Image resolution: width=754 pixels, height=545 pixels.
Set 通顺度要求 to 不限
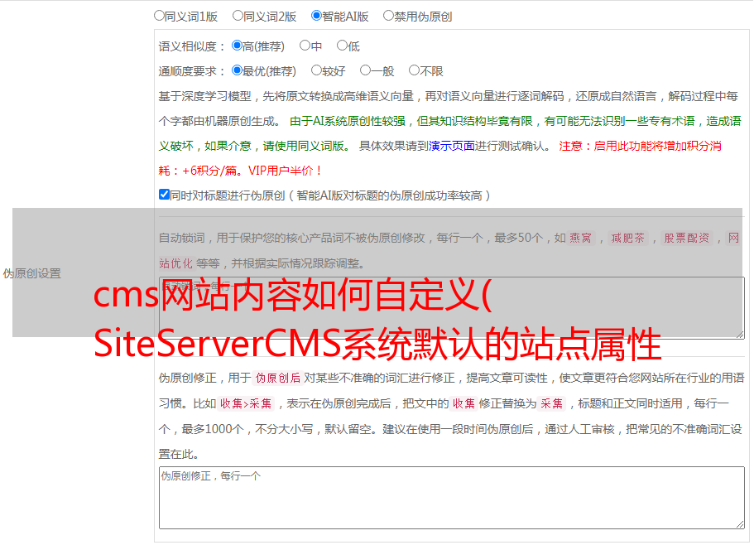point(414,70)
